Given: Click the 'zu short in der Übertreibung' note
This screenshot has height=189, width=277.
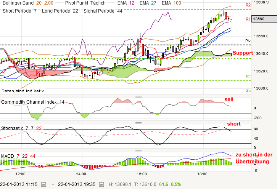Looking at the screenshot, I should point(254,158).
